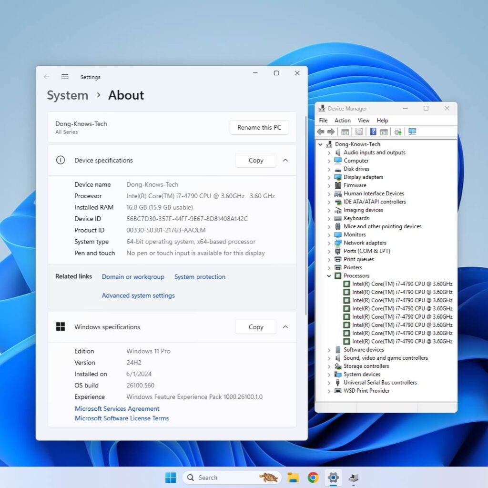Click Update device driver toolbar icon
The width and height of the screenshot is (488, 488).
(x=398, y=132)
